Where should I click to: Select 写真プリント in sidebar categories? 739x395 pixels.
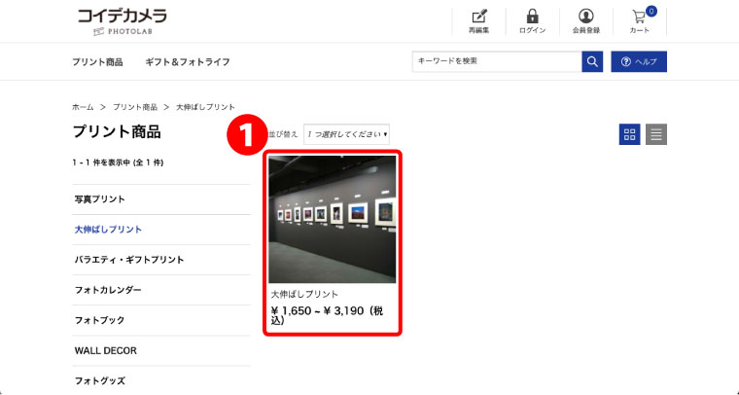point(100,199)
